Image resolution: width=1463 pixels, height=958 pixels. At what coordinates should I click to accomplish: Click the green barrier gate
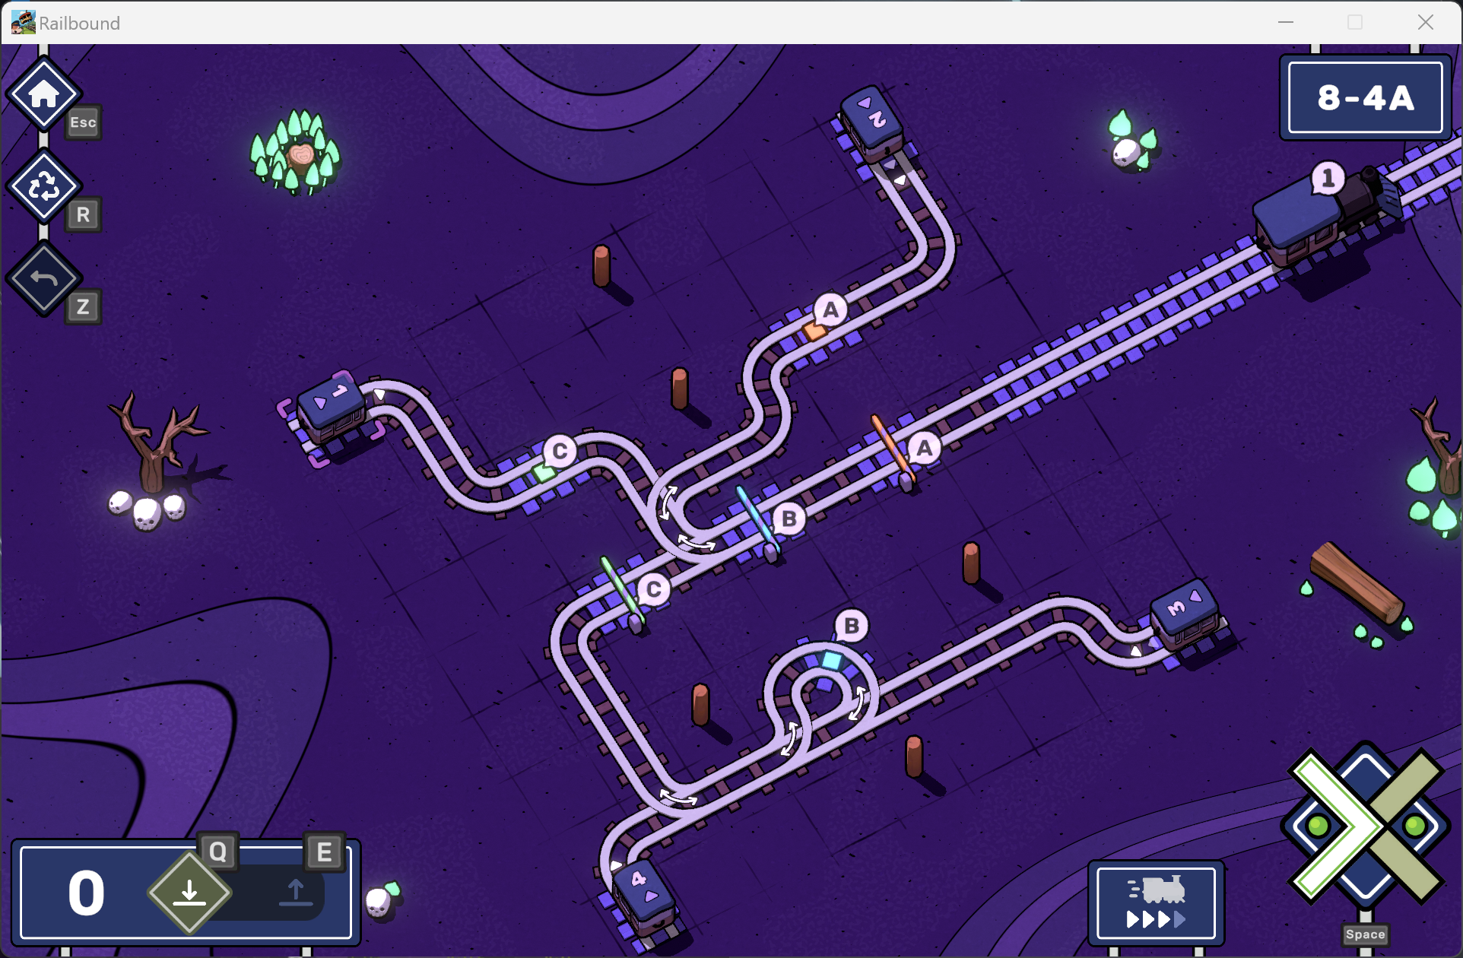click(x=623, y=595)
